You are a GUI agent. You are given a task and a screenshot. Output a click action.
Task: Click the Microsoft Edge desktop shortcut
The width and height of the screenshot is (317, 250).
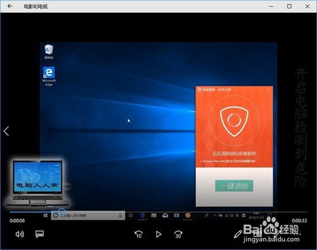coord(49,76)
